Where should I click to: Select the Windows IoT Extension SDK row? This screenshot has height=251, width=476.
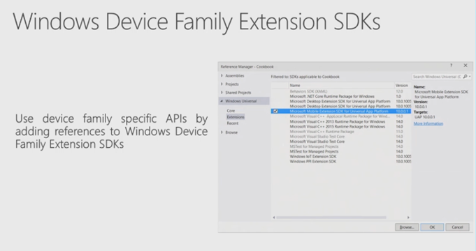coord(341,157)
